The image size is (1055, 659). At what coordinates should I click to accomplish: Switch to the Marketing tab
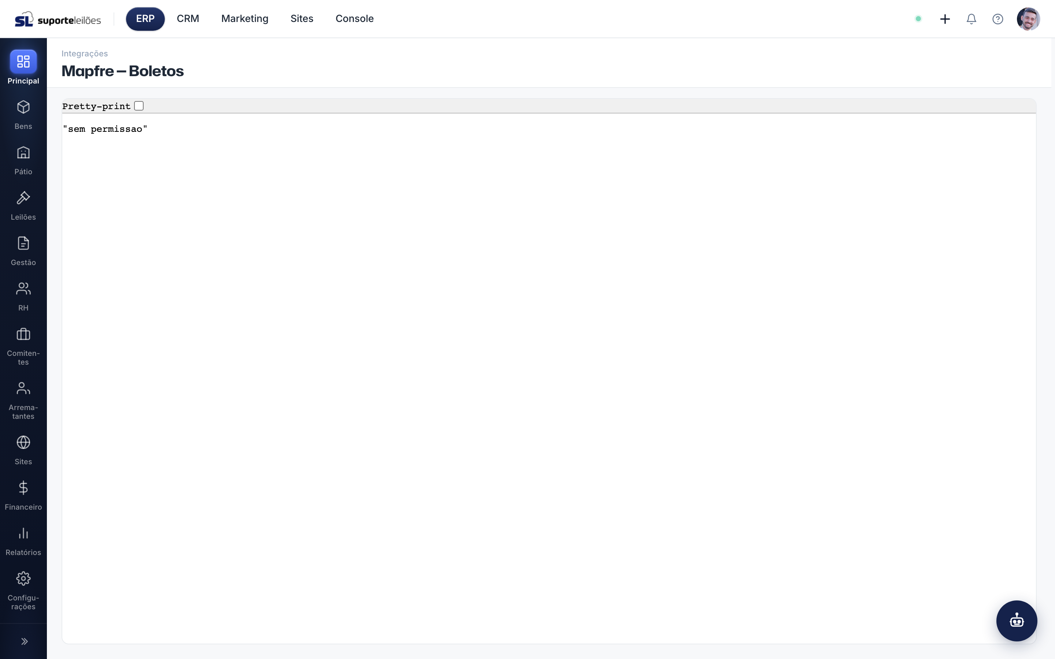coord(245,19)
